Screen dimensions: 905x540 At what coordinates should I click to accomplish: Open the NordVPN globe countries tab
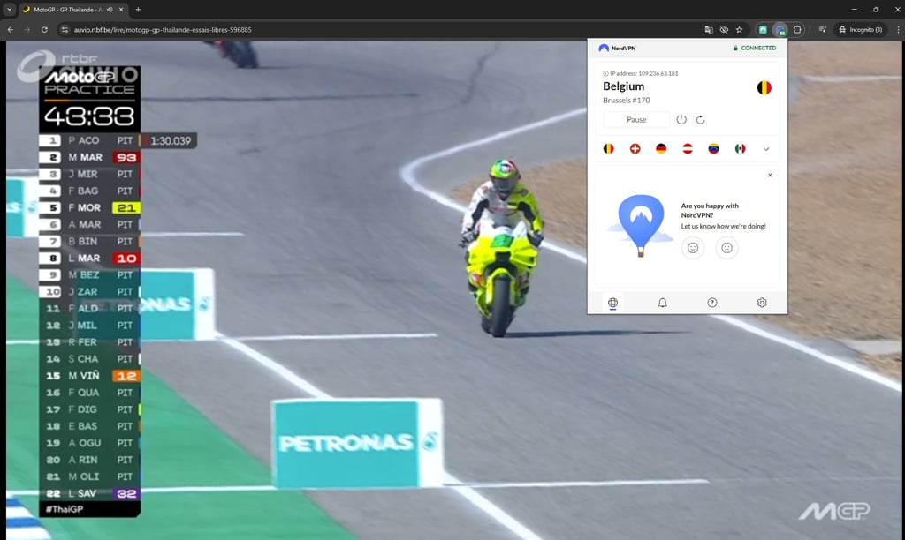click(x=613, y=303)
